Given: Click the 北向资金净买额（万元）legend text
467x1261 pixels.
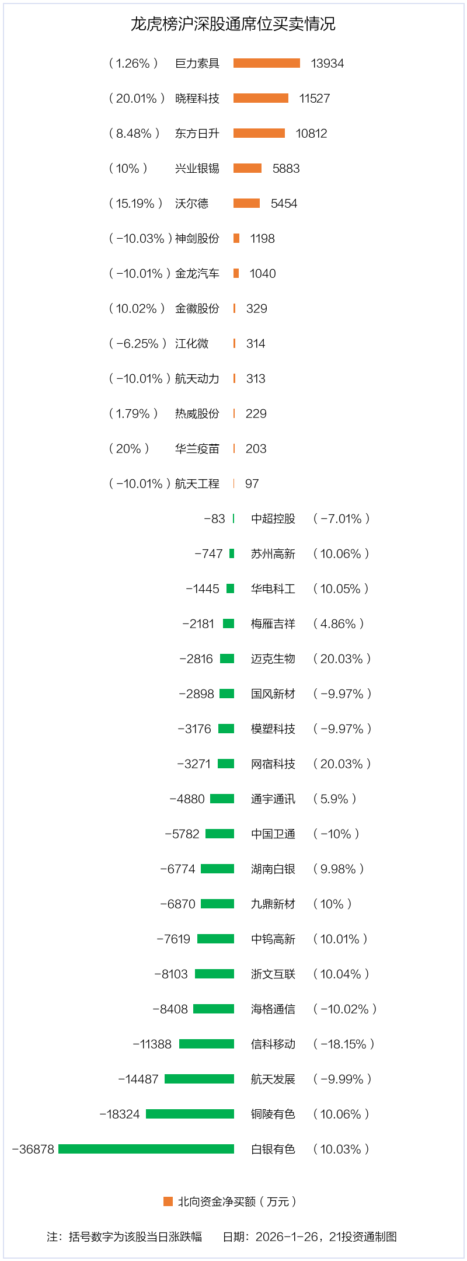Looking at the screenshot, I should pos(238,1201).
